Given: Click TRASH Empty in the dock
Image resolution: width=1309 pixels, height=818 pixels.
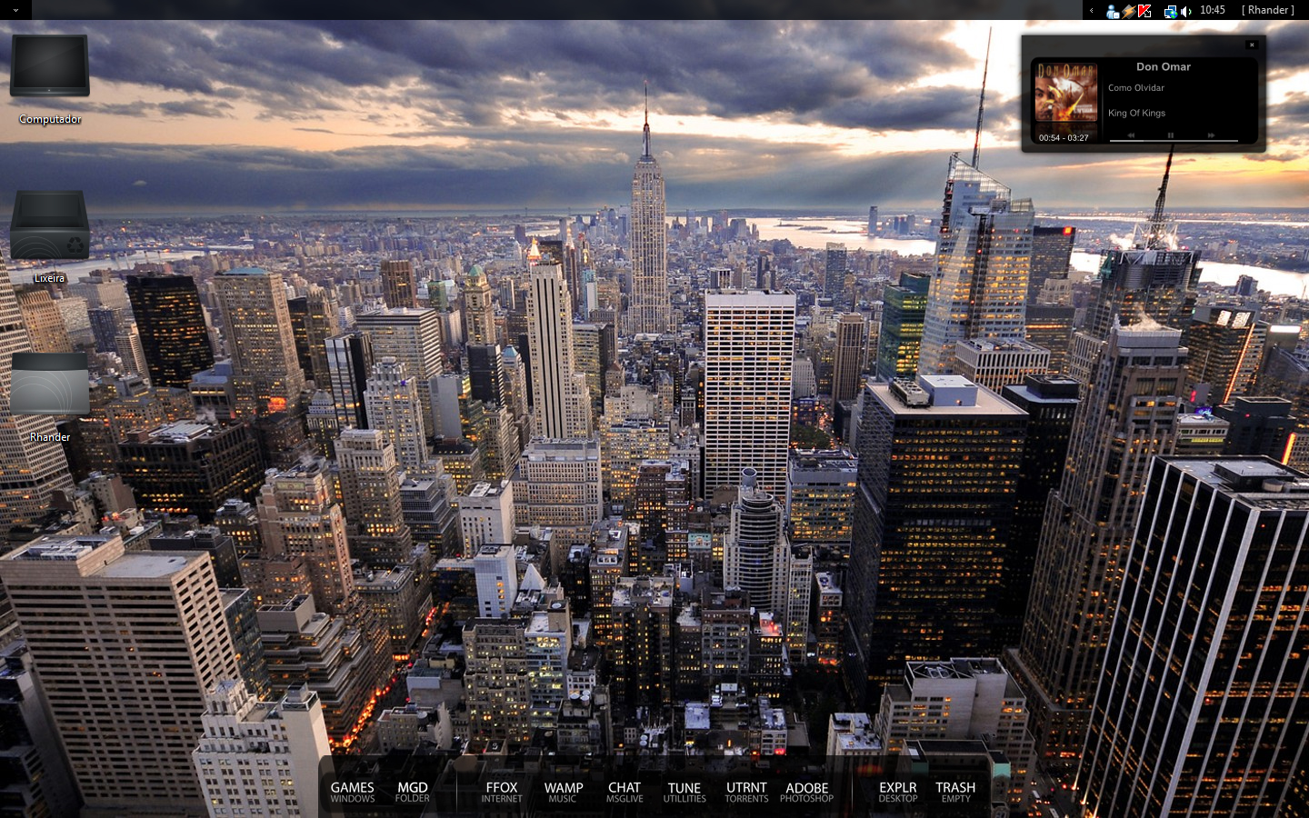Looking at the screenshot, I should (x=955, y=792).
